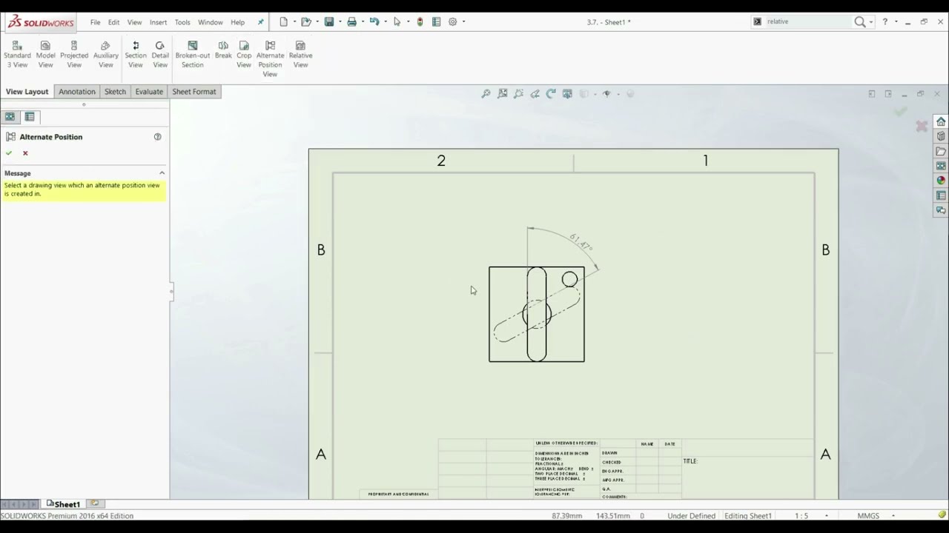Pick the Broken-out Section tool
Viewport: 949px width, 533px height.
193,55
